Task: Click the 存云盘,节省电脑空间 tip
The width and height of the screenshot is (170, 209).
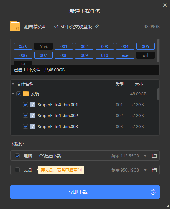Action: [61, 170]
